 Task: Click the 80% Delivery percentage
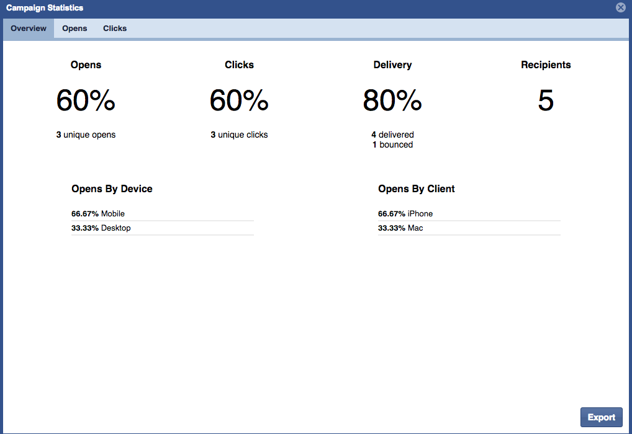point(392,100)
